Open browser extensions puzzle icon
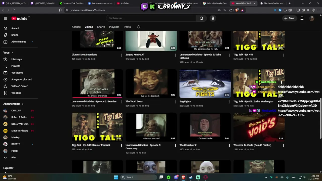322x181 pixels. pos(285,10)
